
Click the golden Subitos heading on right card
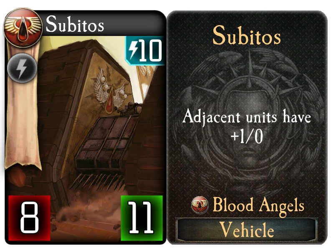click(x=247, y=36)
